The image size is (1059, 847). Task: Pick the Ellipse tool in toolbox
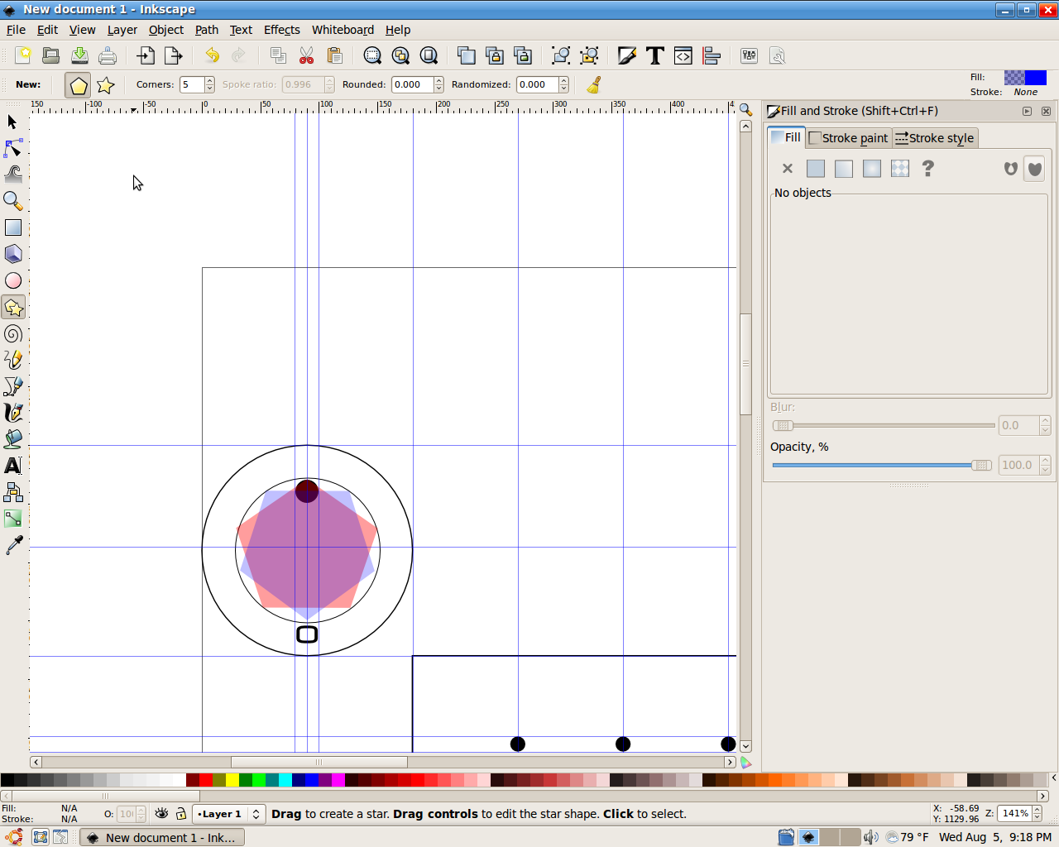coord(13,281)
